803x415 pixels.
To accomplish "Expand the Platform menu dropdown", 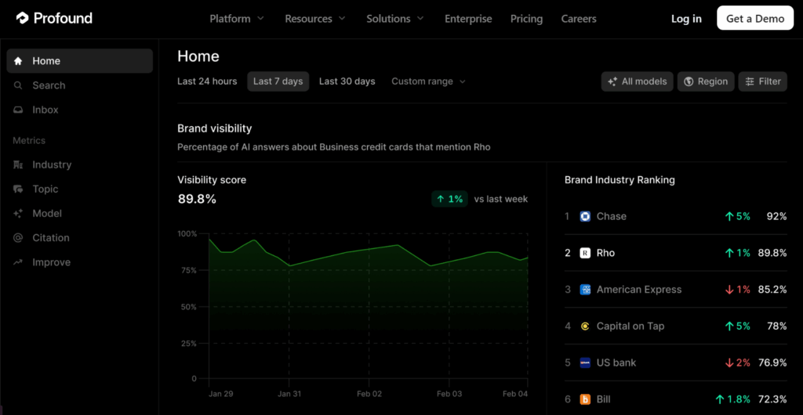I will 237,19.
